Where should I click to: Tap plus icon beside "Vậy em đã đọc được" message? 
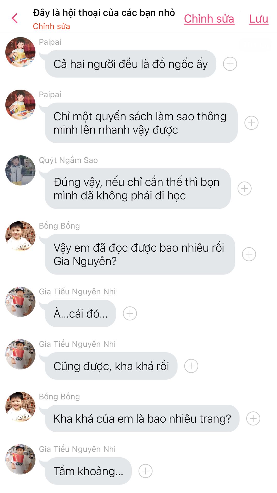pos(249,254)
